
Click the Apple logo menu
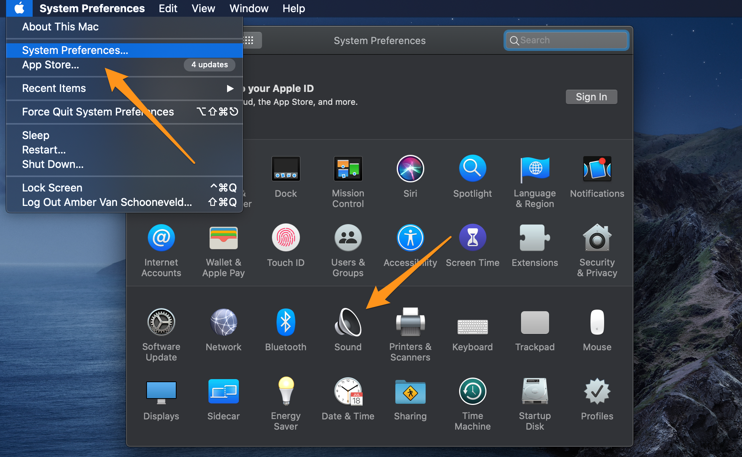tap(19, 8)
